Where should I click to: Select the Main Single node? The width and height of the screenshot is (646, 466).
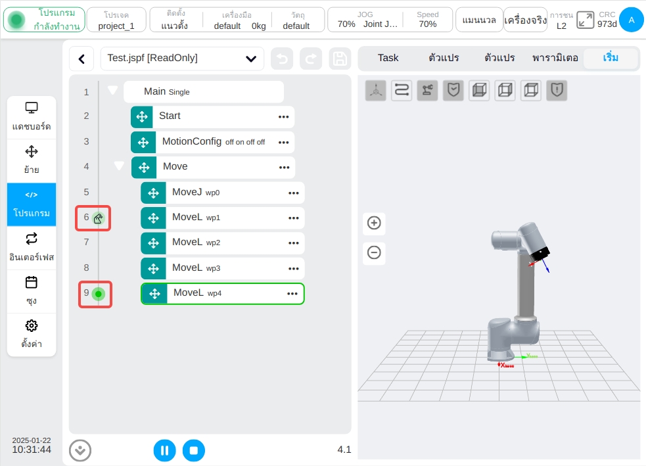[x=204, y=91]
